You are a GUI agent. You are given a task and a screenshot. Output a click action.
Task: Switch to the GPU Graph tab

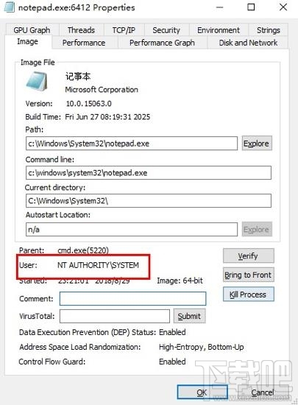(x=32, y=30)
